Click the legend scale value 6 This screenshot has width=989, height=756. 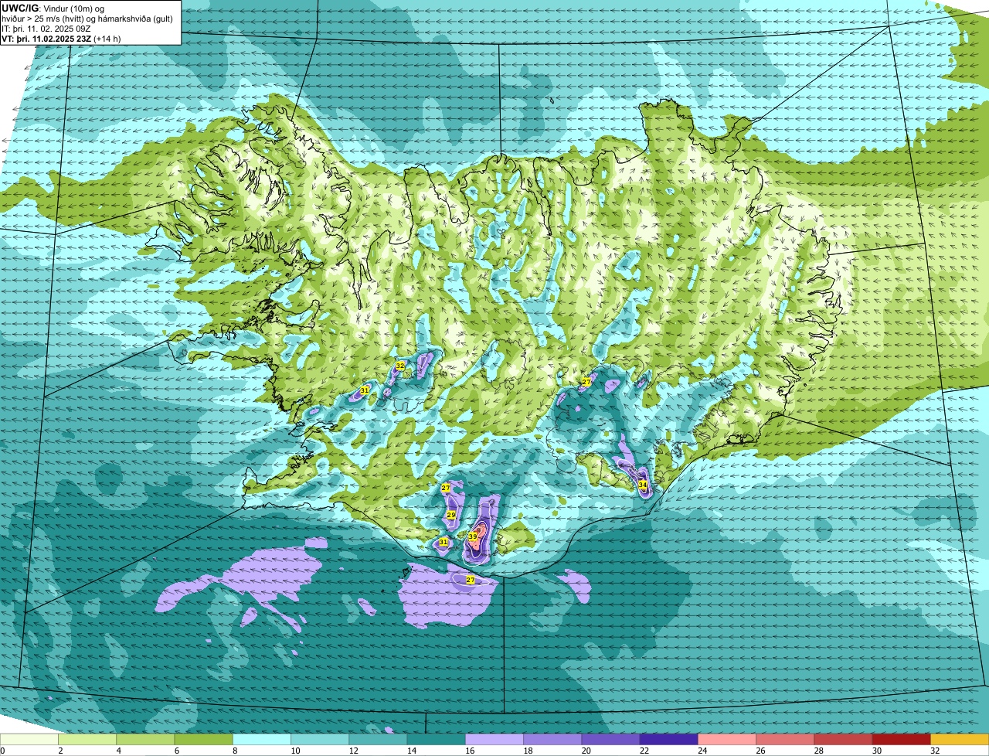[175, 751]
